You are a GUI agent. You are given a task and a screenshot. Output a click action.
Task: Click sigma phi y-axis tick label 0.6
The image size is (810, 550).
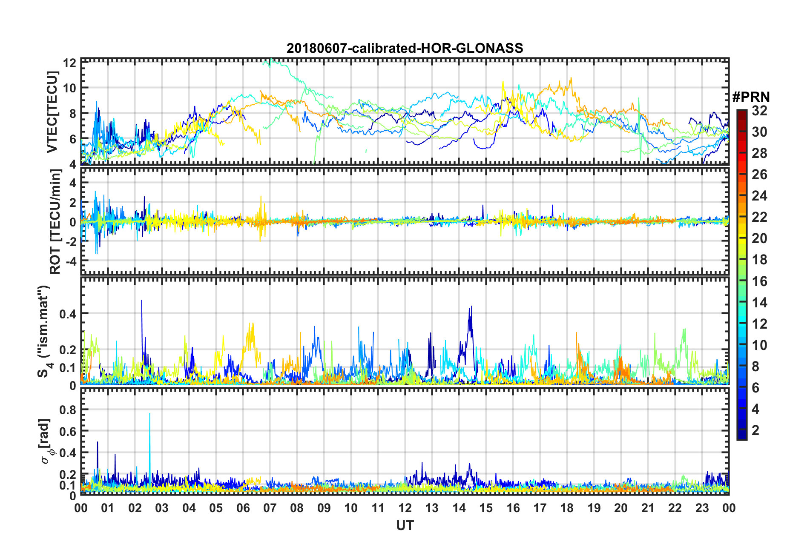pos(68,431)
